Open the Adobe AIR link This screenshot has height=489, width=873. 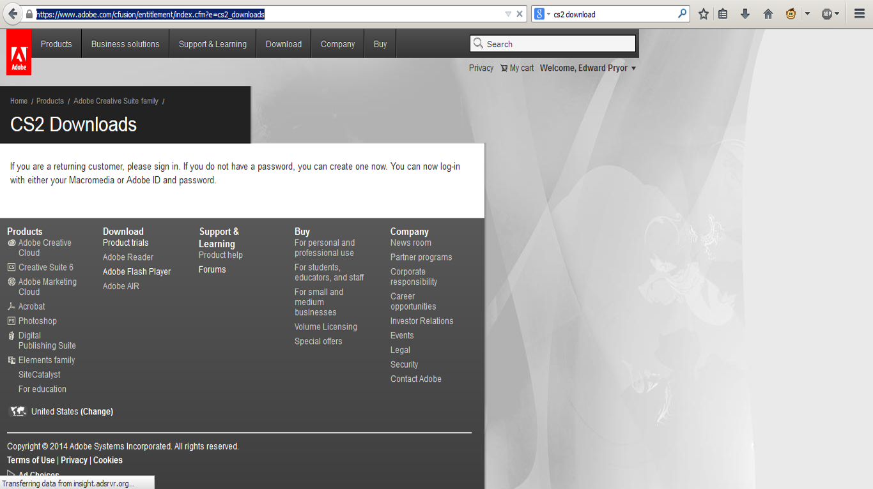121,287
